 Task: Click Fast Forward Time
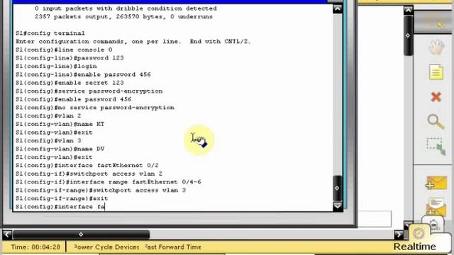(173, 247)
